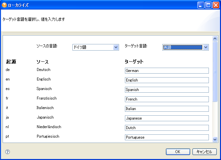Click the German target text field

pyautogui.click(x=167, y=71)
